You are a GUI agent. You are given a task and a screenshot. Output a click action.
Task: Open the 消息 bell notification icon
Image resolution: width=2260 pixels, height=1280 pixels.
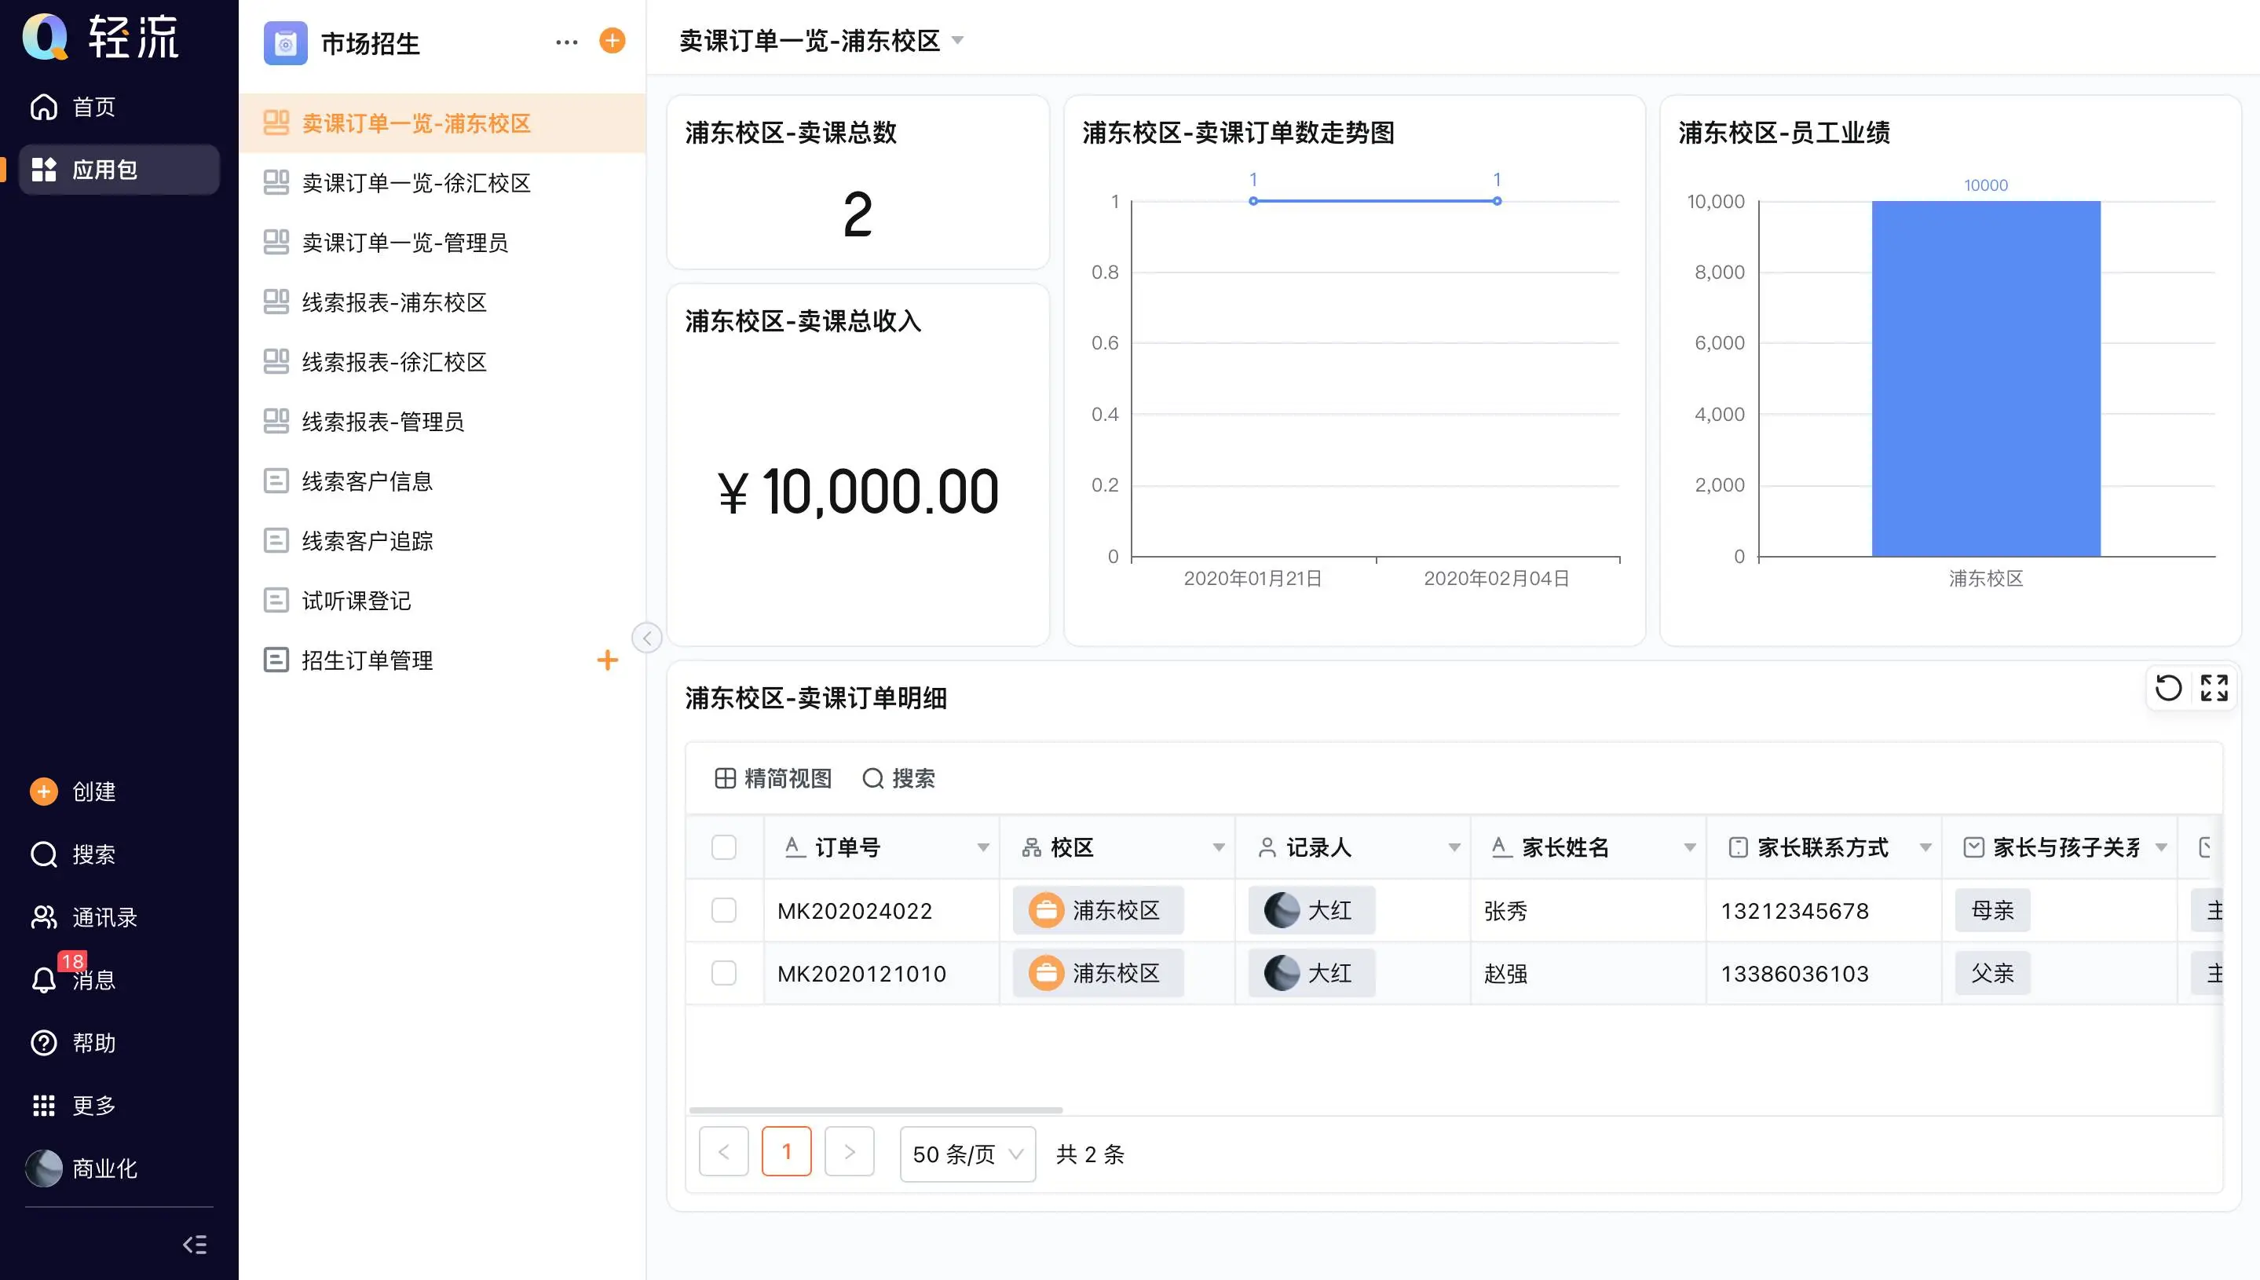tap(44, 979)
